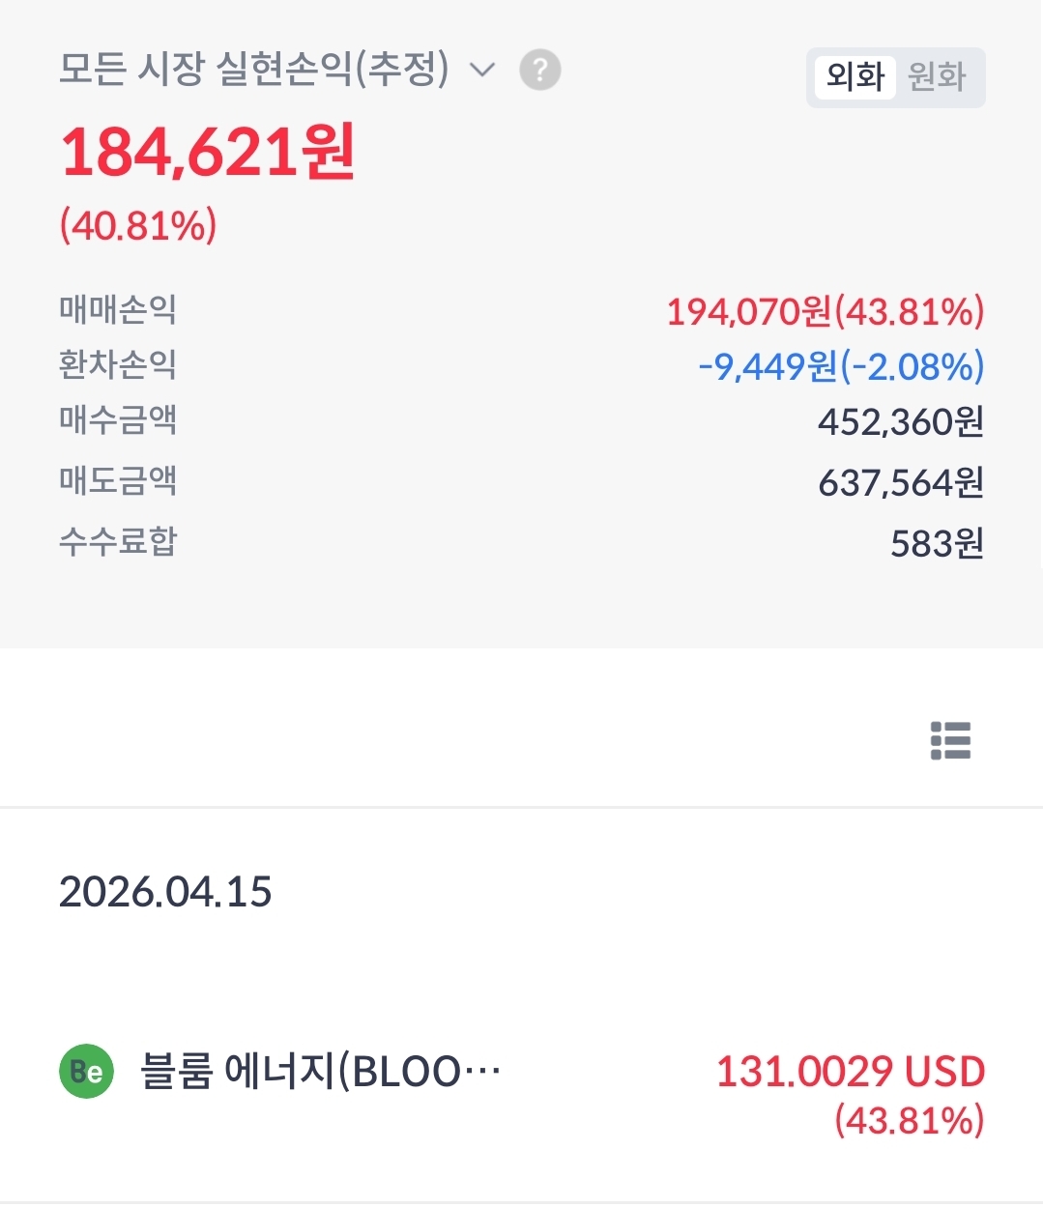Select the 환차손익 row label

(118, 365)
